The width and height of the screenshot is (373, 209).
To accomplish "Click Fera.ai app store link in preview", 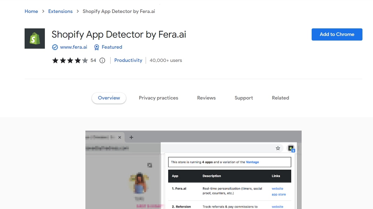I will (x=279, y=195).
